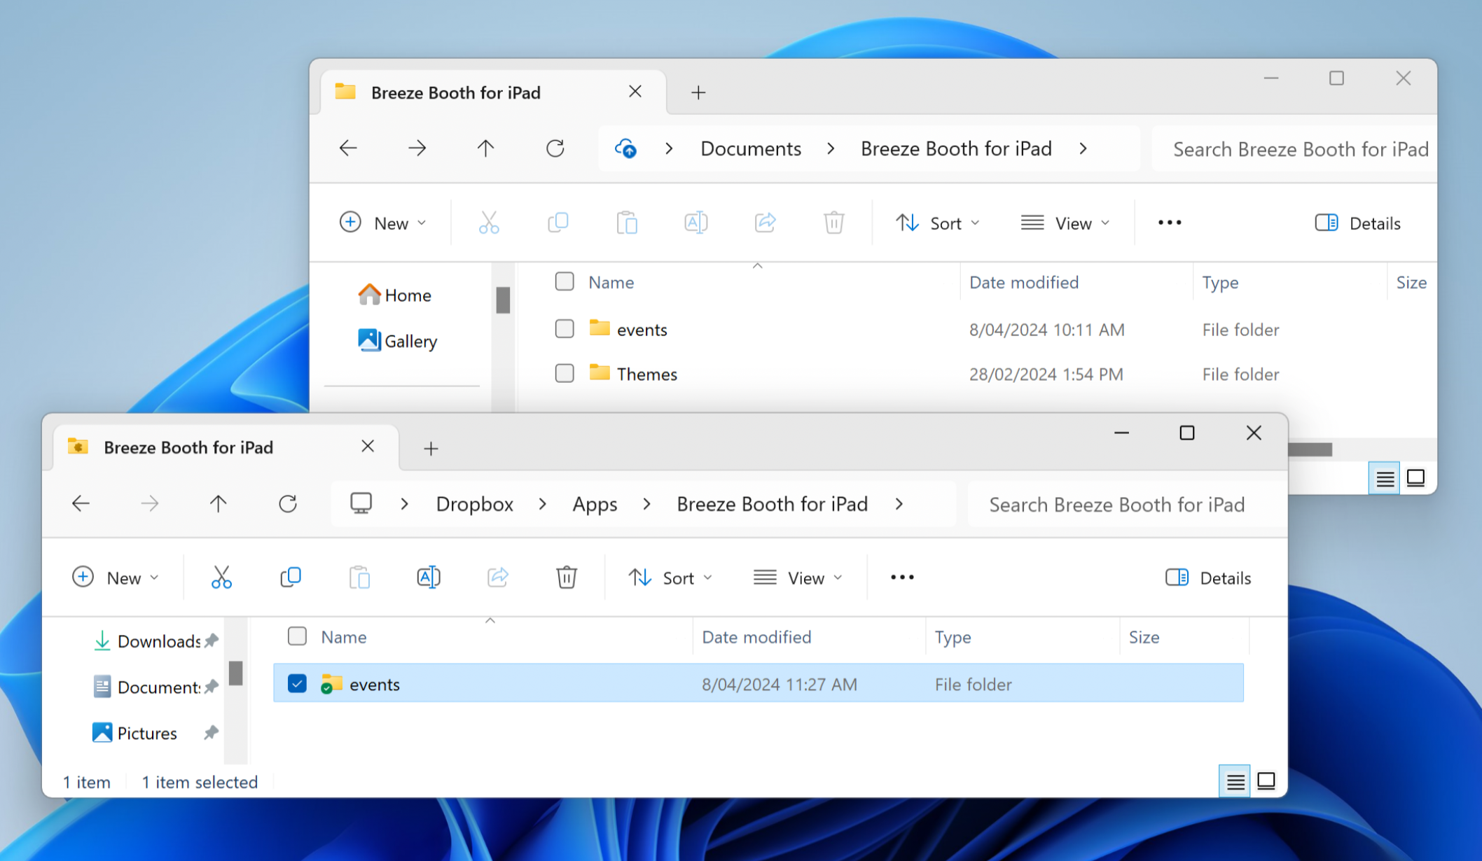Check the Themes folder checkbox
This screenshot has height=861, width=1482.
[565, 374]
